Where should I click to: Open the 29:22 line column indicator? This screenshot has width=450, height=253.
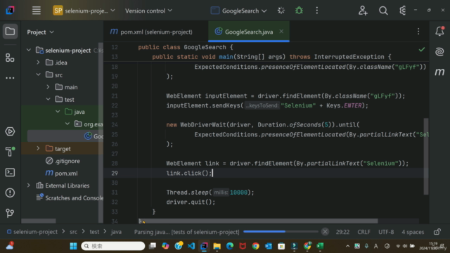[342, 232]
